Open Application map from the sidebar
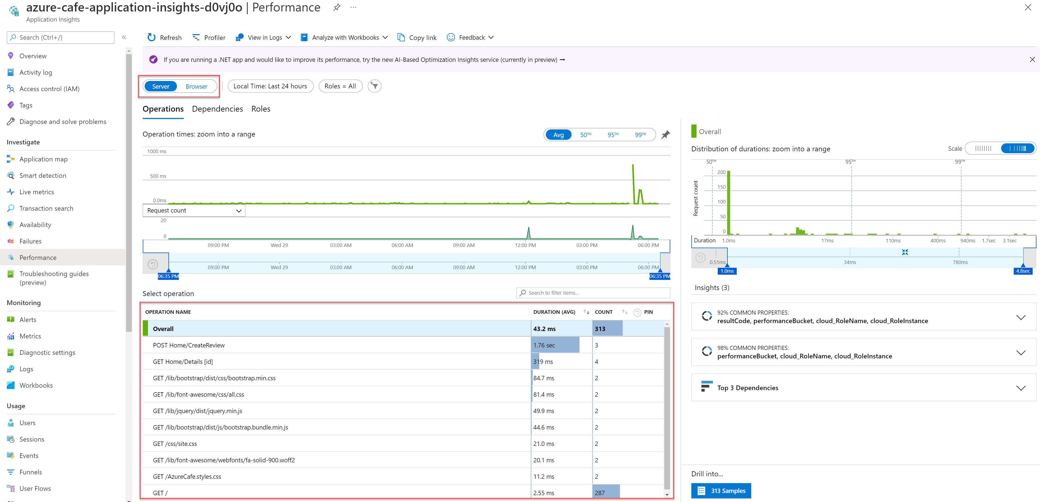 [x=43, y=159]
